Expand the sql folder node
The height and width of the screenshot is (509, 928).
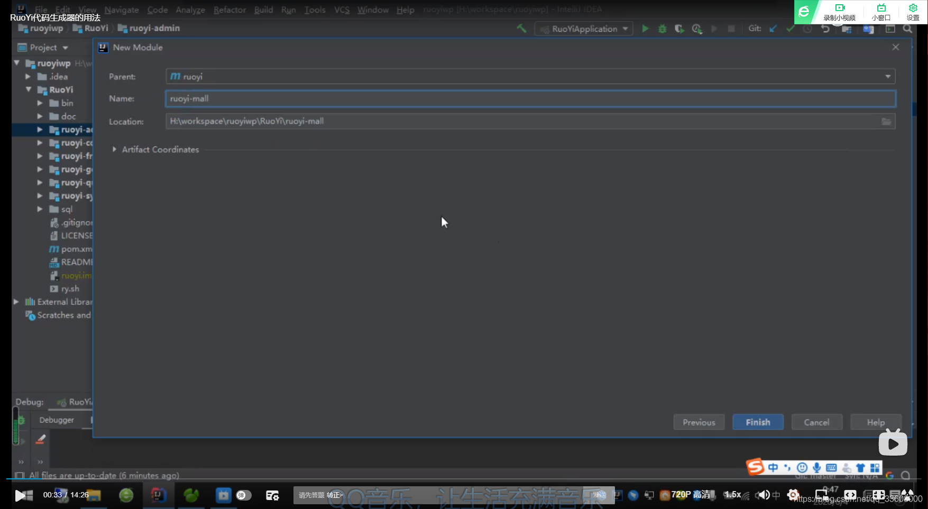click(40, 209)
